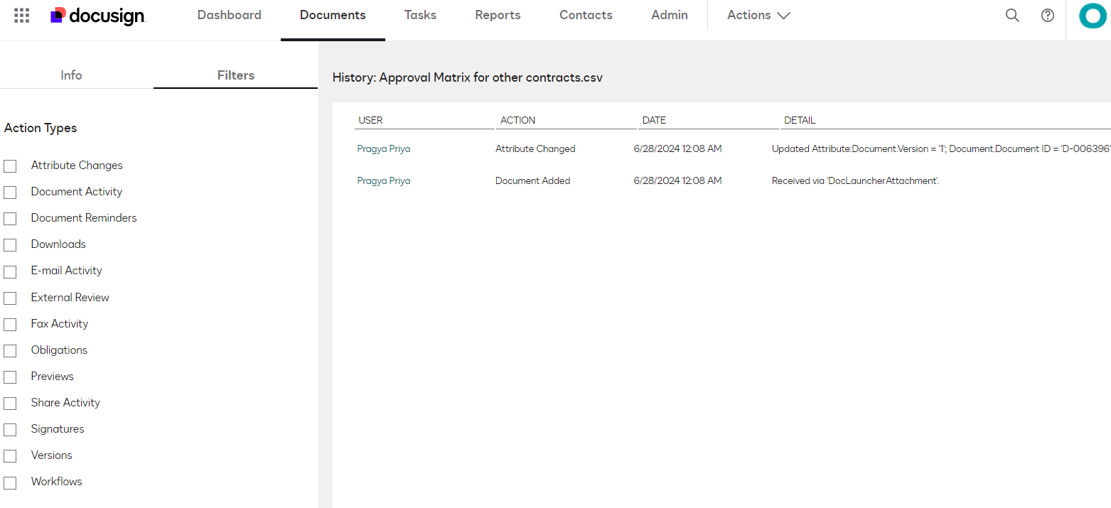Viewport: 1111px width, 508px height.
Task: Check the Signatures filter option
Action: point(10,429)
